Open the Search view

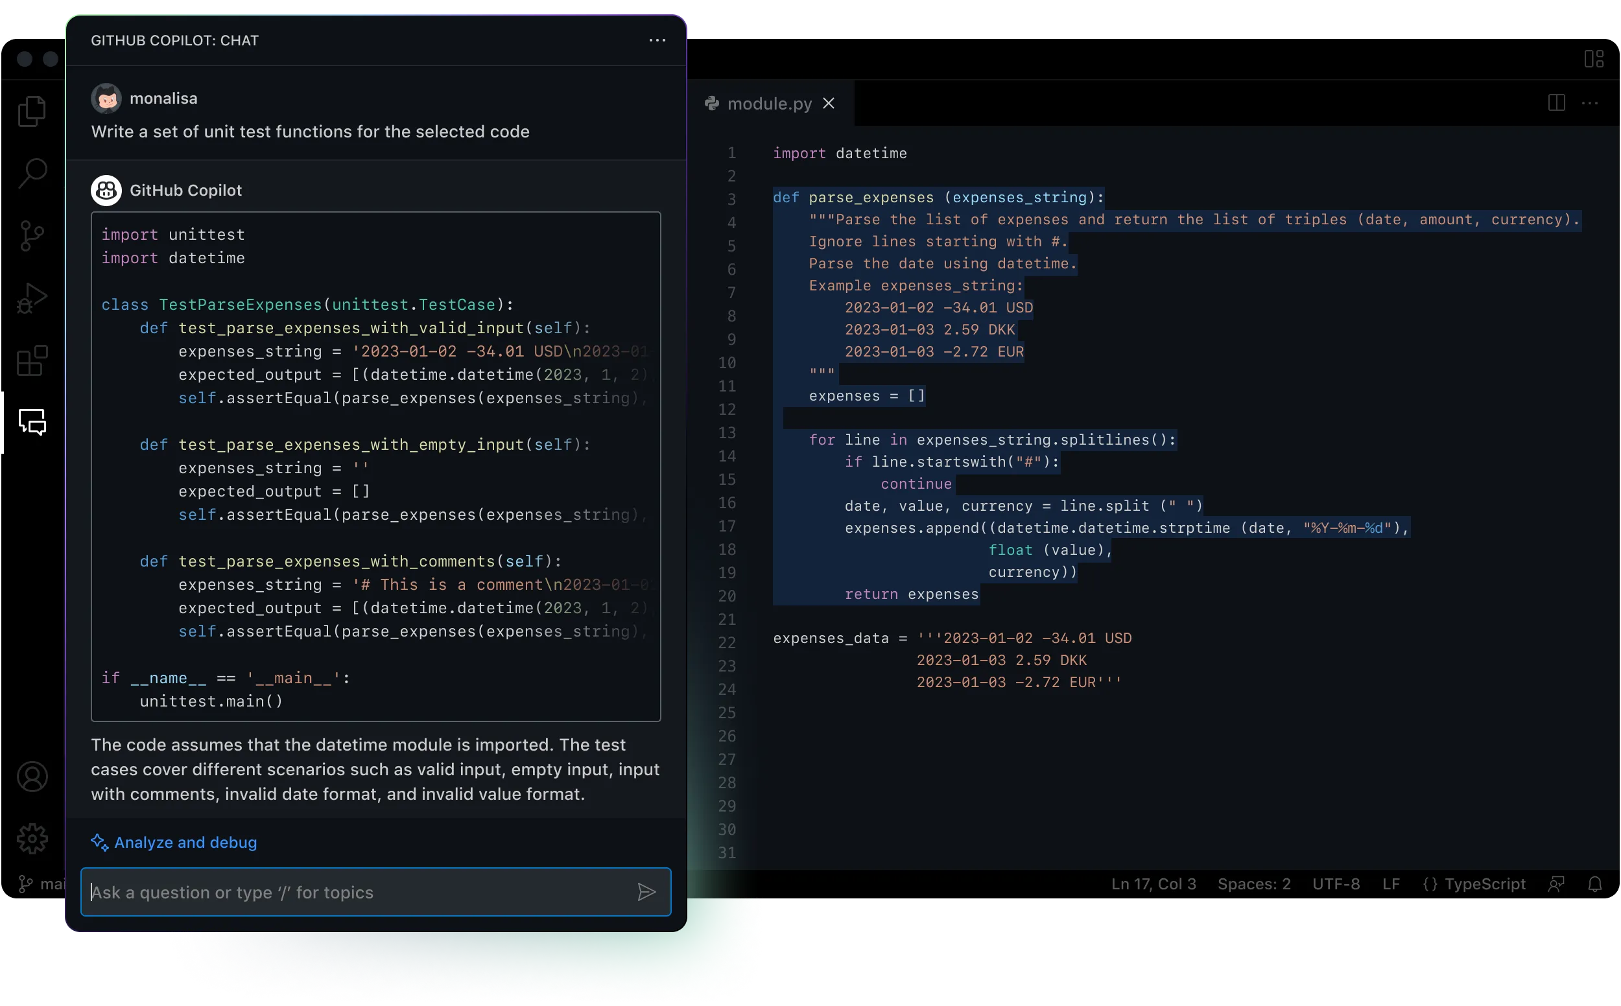click(31, 173)
